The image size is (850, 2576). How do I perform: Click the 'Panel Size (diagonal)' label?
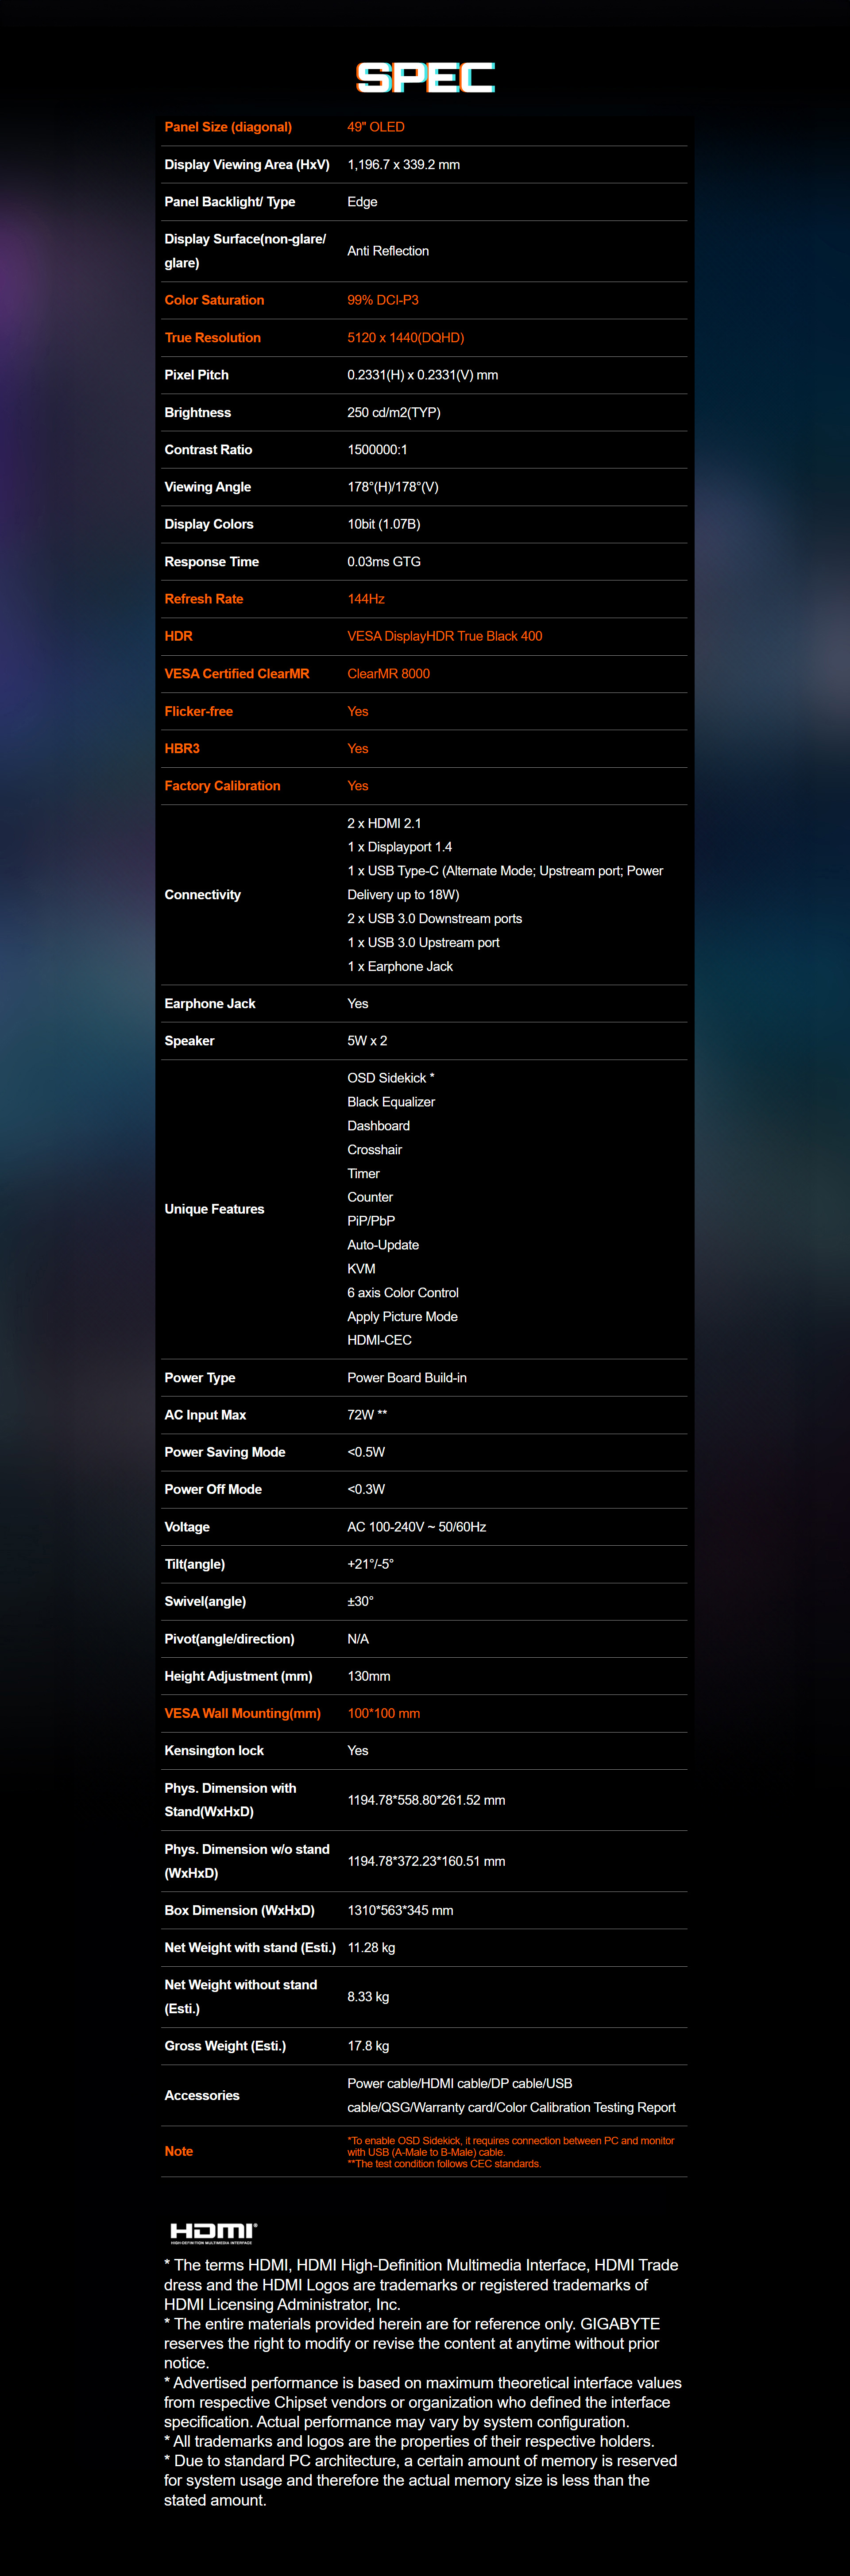click(x=228, y=127)
